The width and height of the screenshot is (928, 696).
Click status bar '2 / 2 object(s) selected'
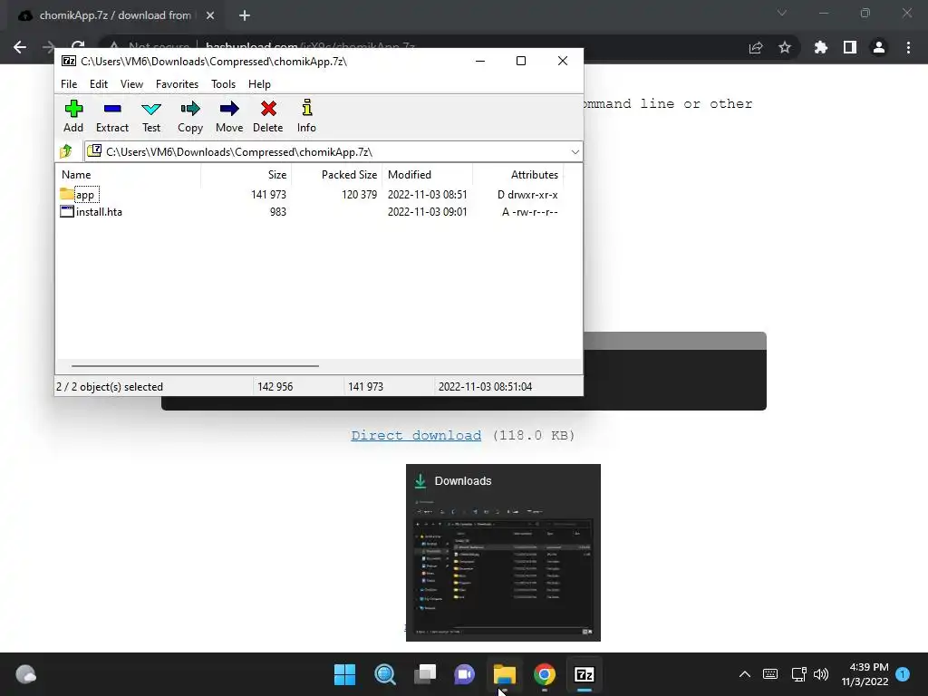tap(110, 386)
